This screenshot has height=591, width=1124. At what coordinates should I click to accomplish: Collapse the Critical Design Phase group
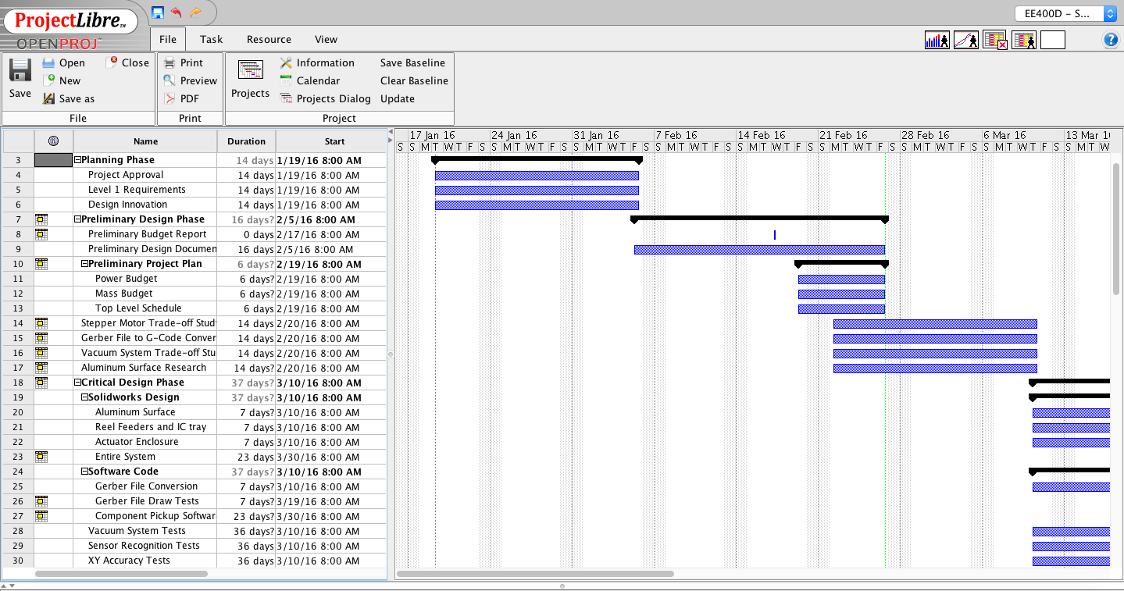point(78,383)
